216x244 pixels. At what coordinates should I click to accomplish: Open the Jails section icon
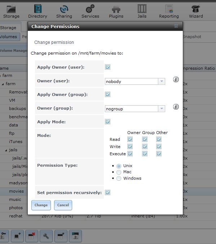(x=142, y=9)
